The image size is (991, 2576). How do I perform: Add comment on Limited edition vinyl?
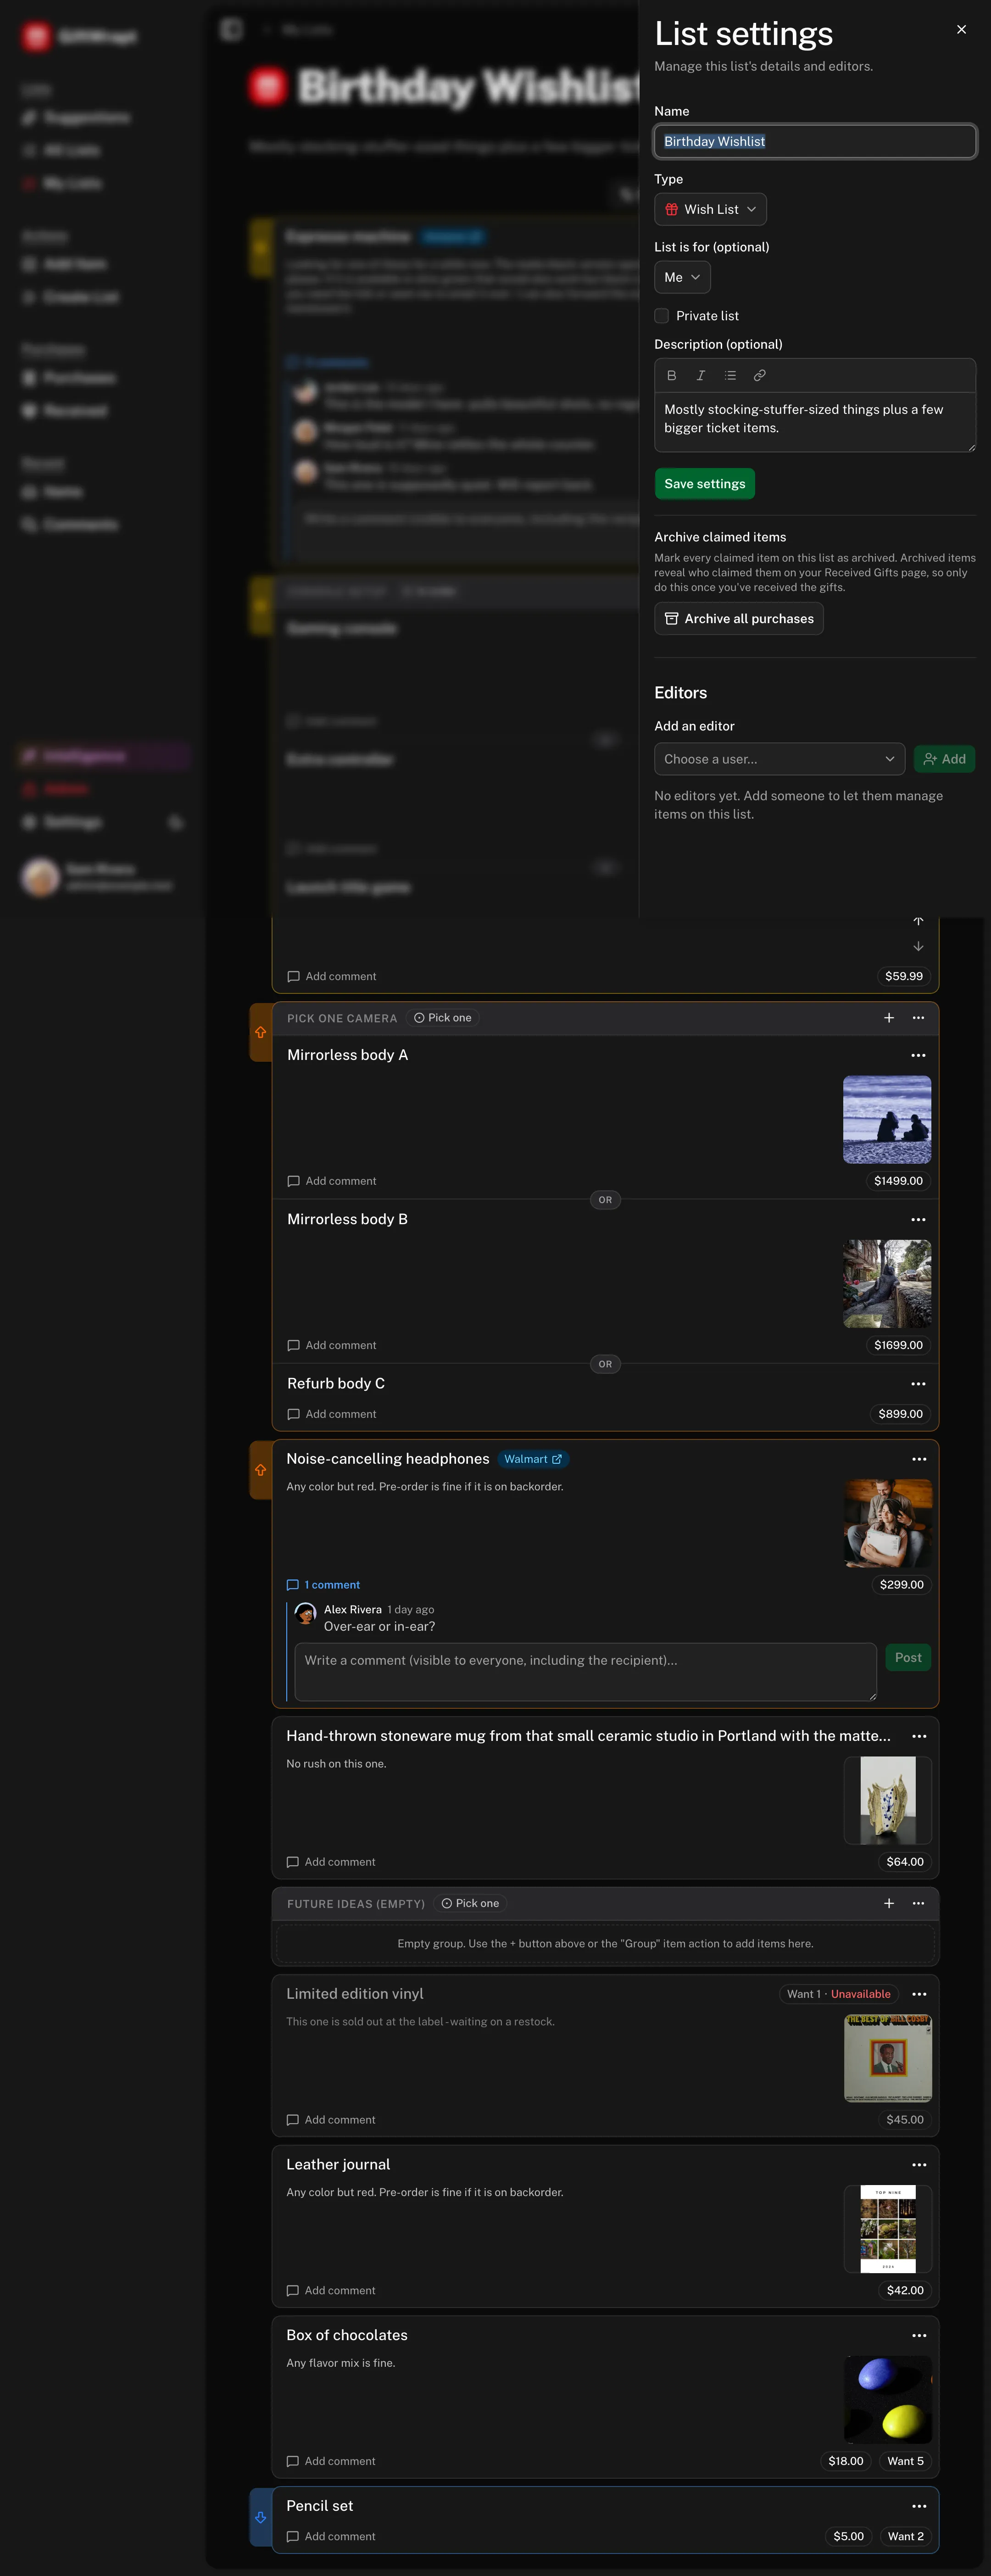[x=331, y=2120]
